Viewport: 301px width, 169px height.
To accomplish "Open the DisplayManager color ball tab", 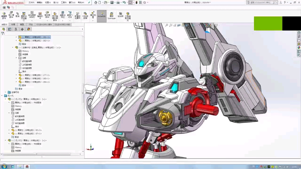I will pyautogui.click(x=29, y=29).
